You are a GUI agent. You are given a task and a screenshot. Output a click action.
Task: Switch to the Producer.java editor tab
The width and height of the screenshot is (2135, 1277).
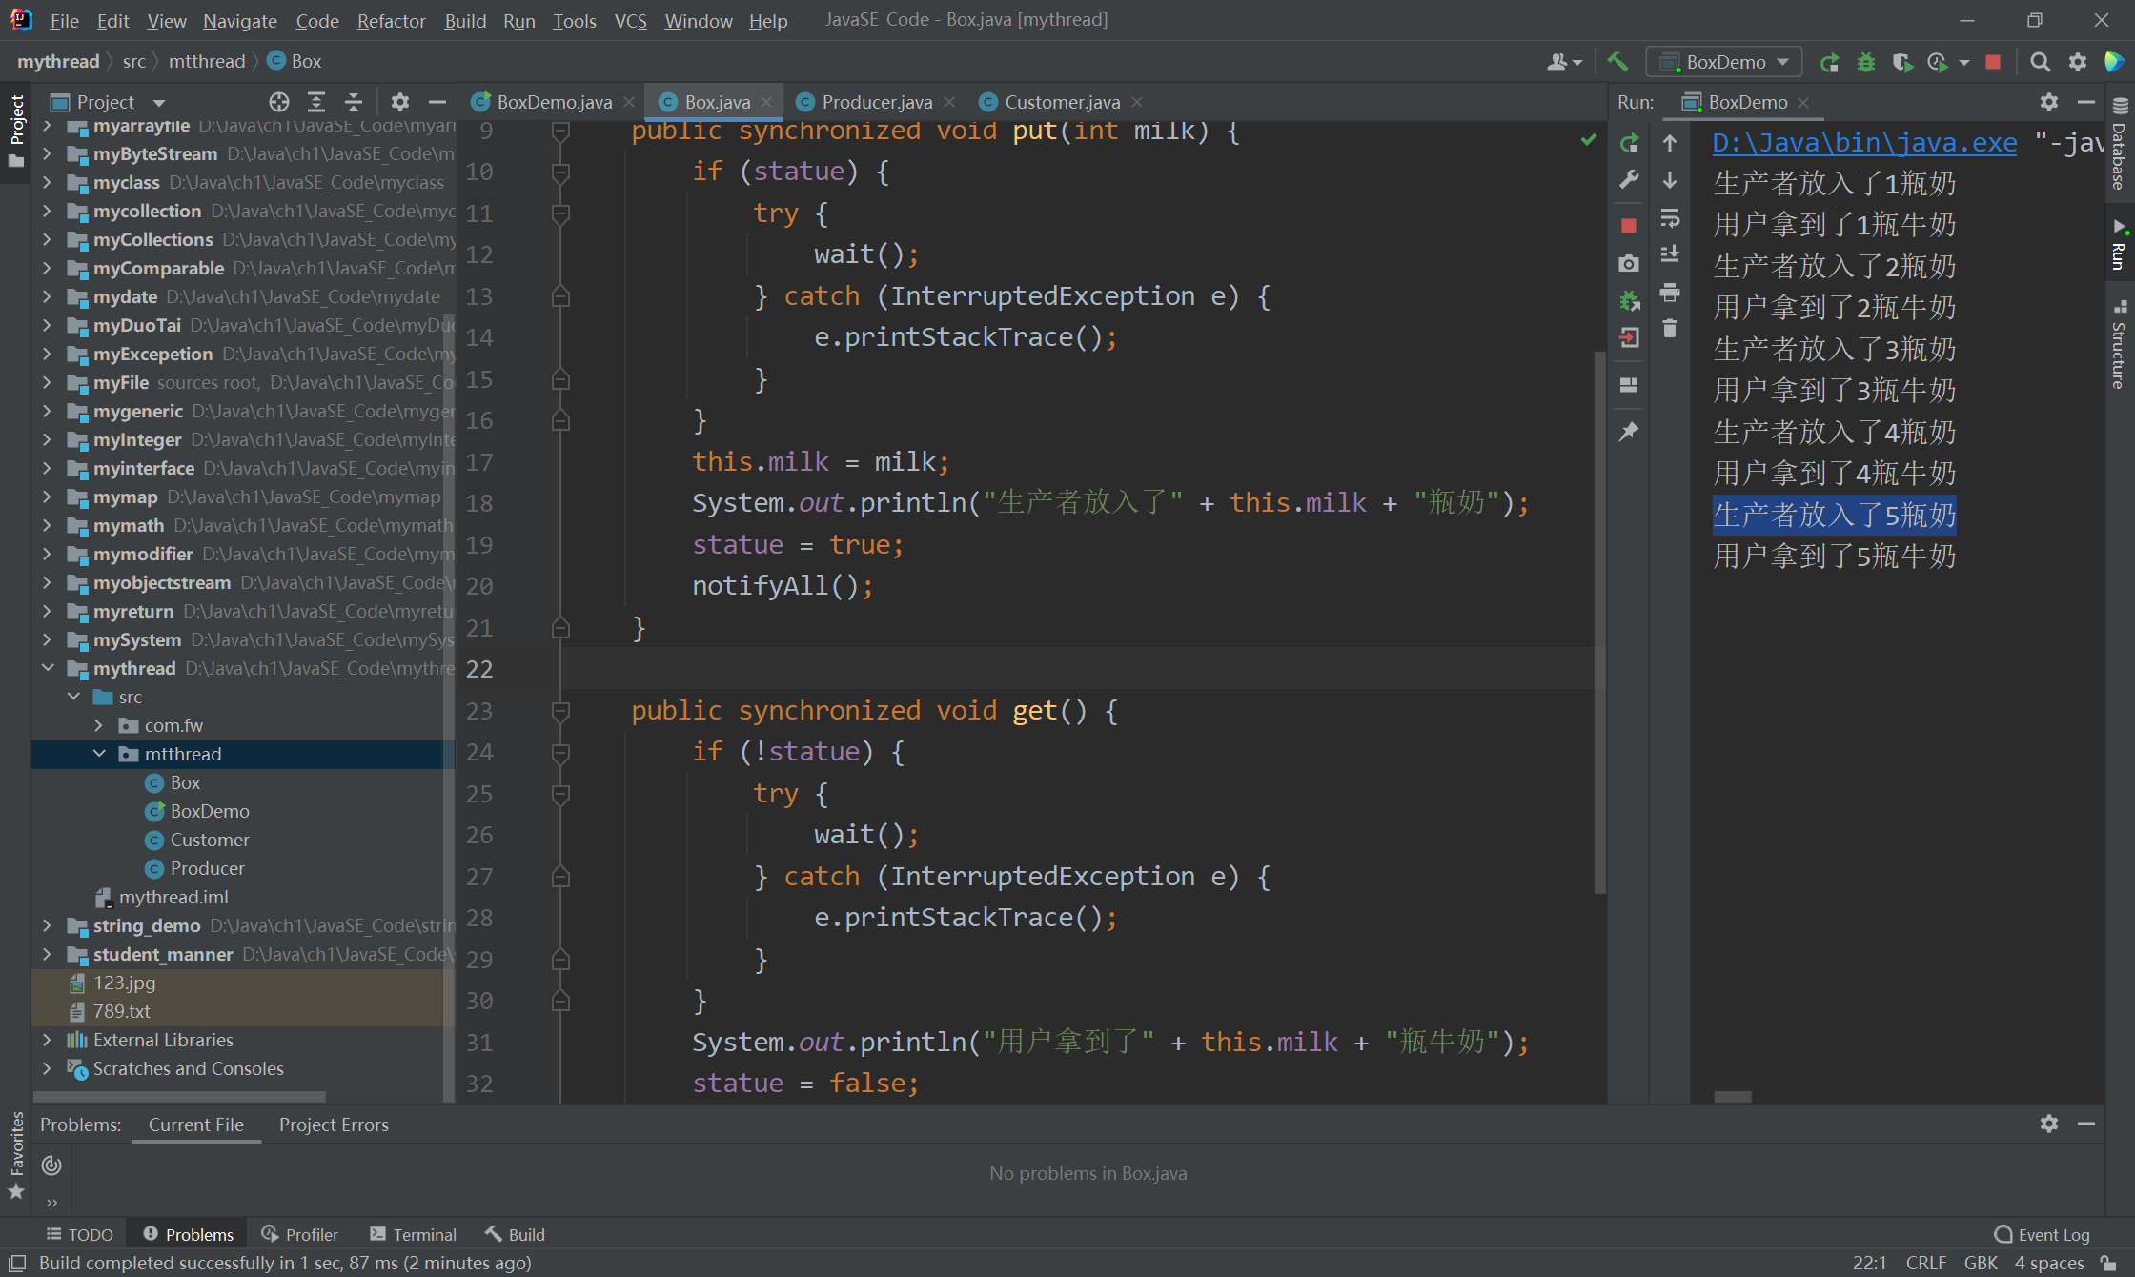(876, 102)
